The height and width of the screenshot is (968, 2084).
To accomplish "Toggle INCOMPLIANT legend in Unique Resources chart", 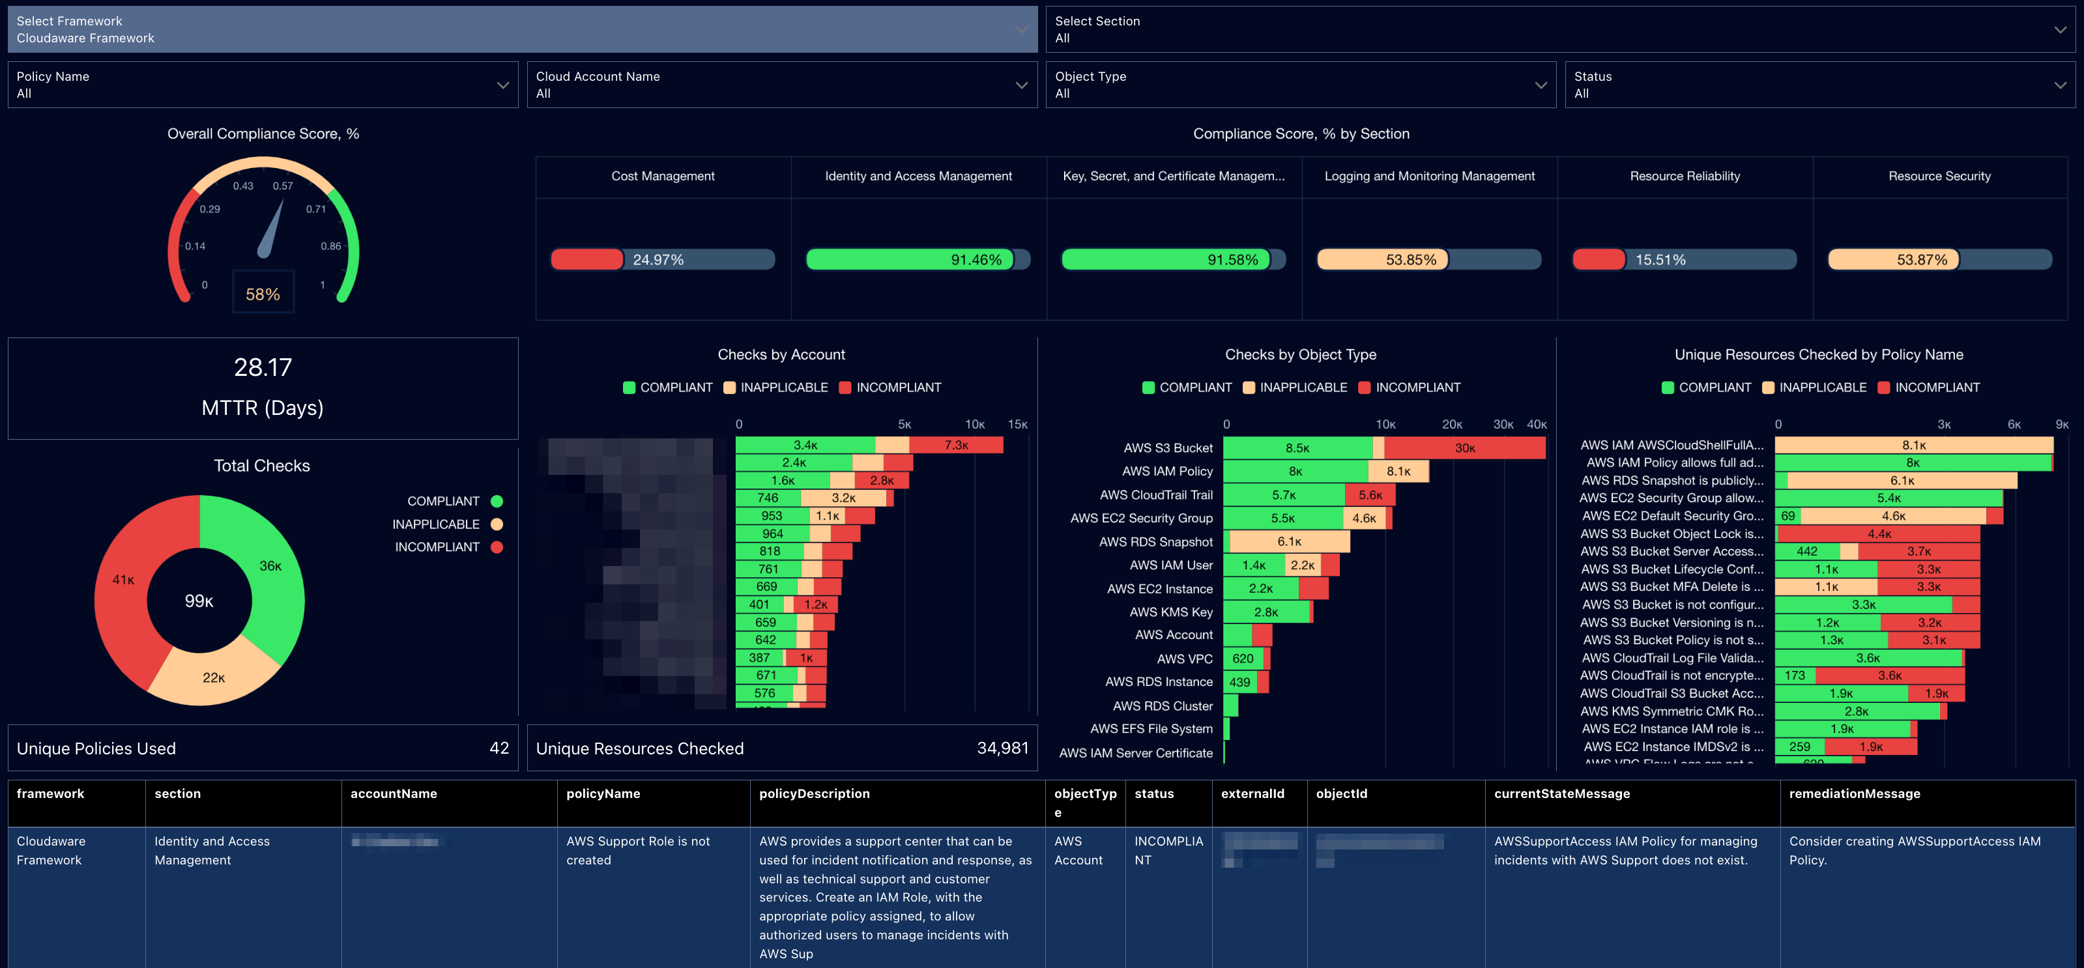I will [1929, 388].
